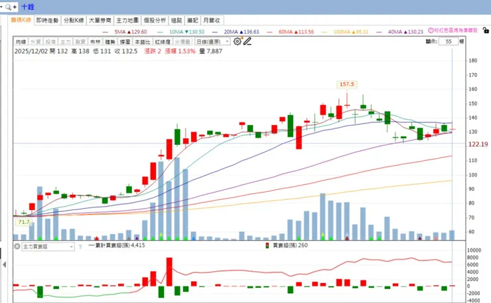Click the magnifier search icon
This screenshot has width=491, height=303.
8,7
